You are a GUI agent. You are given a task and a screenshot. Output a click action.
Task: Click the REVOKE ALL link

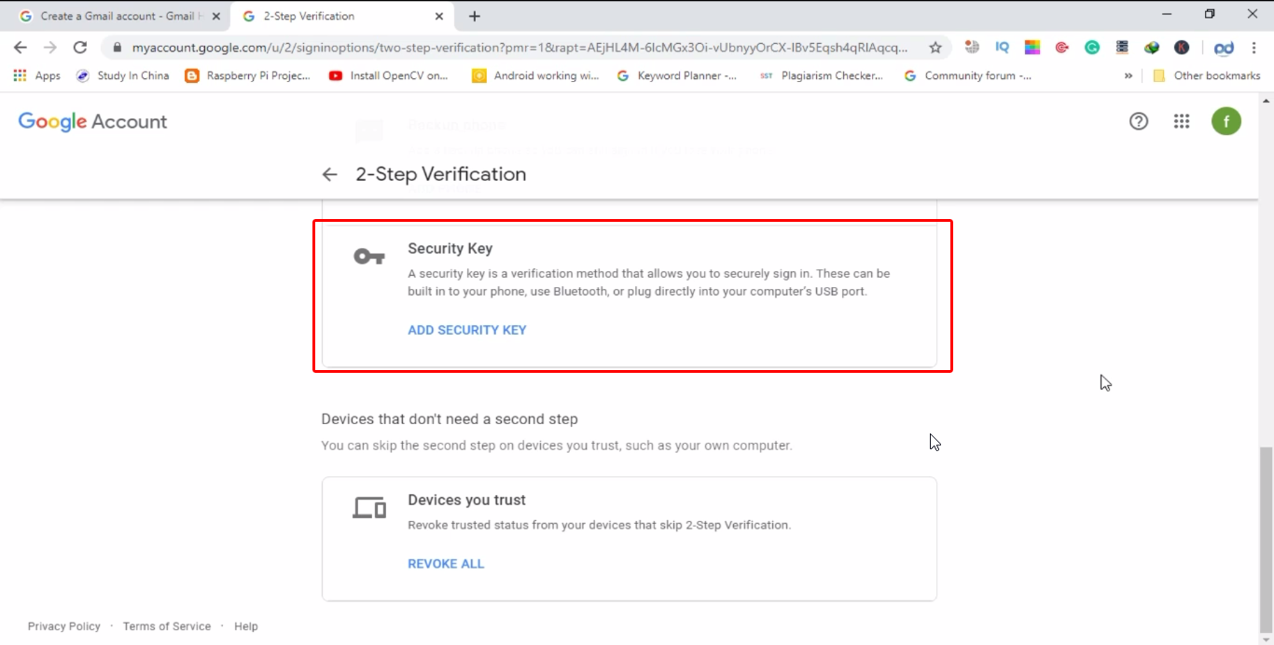446,564
